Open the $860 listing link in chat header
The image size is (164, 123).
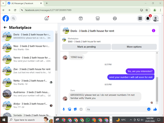(x=84, y=42)
